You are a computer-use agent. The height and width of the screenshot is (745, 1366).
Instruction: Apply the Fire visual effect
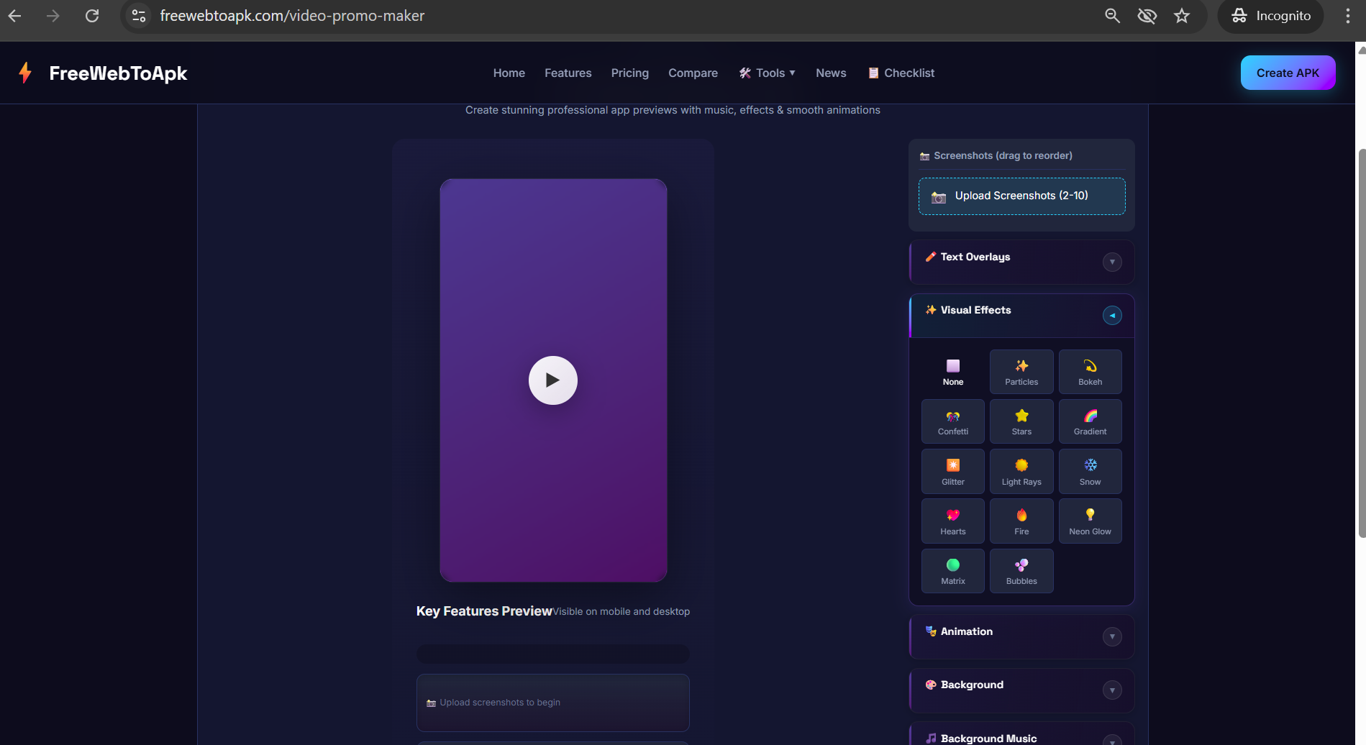coord(1021,521)
